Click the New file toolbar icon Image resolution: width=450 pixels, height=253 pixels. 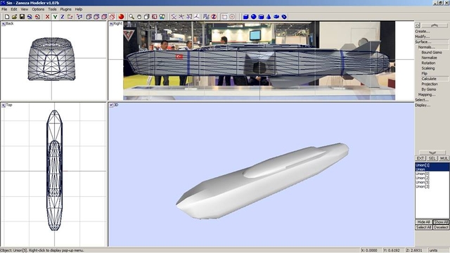tap(6, 17)
